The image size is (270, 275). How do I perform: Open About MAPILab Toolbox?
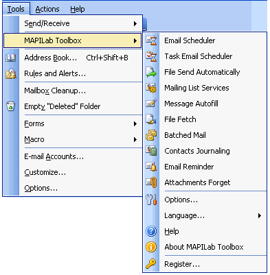[205, 247]
